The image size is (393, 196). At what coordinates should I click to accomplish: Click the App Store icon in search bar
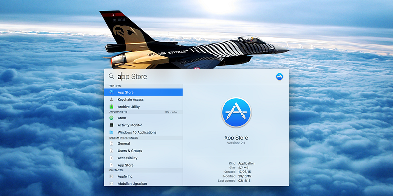280,77
